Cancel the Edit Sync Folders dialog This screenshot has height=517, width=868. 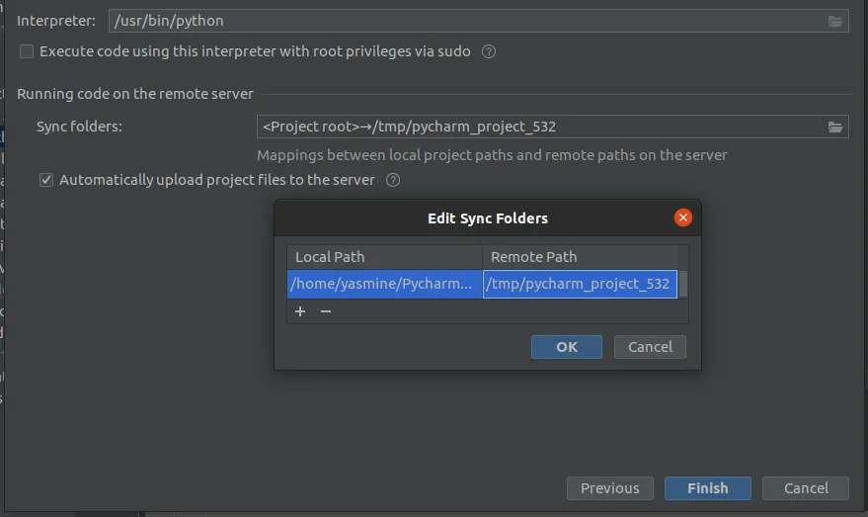[x=650, y=347]
